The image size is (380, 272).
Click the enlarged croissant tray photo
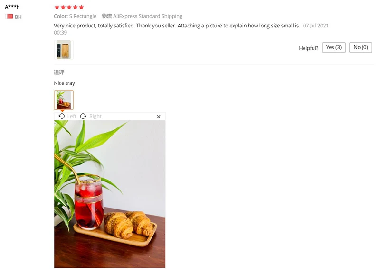coord(110,194)
